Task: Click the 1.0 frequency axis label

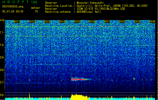Action: pos(2,45)
